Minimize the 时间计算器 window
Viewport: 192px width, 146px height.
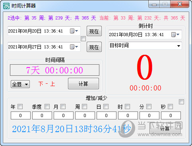pos(154,4)
